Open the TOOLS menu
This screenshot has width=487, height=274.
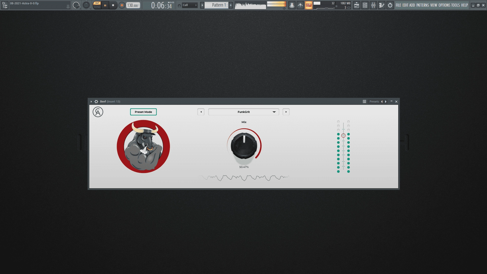456,5
